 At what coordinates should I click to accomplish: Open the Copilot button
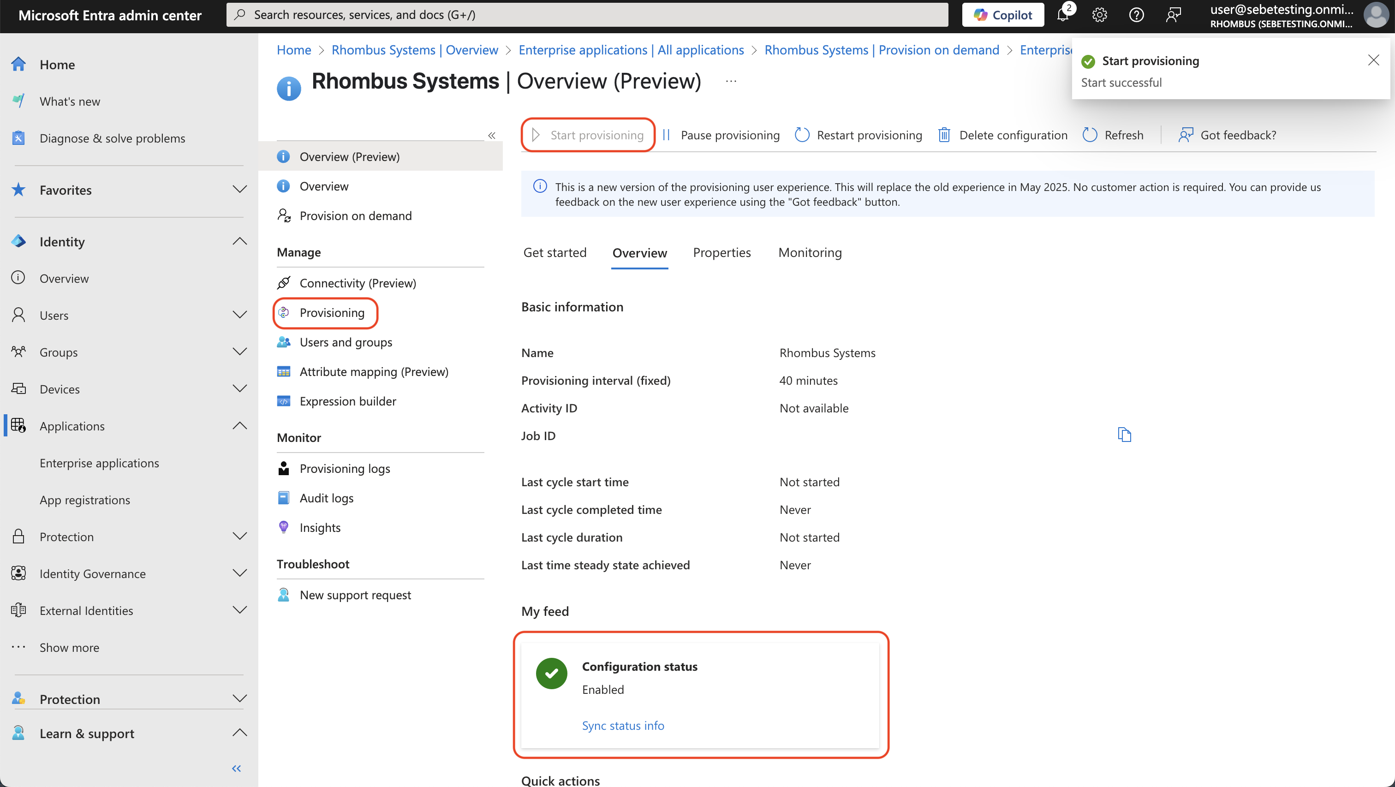(x=1003, y=15)
